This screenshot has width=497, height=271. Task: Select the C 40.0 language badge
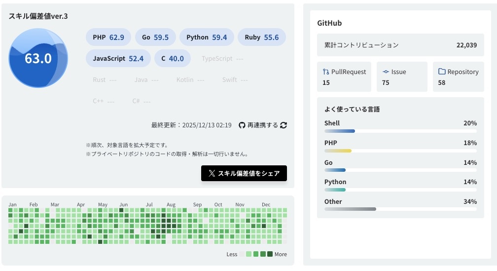click(x=172, y=58)
